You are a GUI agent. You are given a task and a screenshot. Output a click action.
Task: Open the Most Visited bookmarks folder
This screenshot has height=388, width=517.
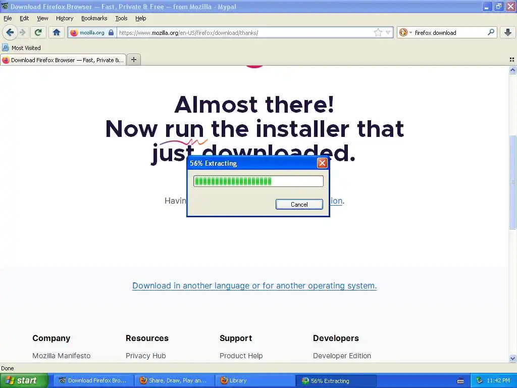point(21,48)
